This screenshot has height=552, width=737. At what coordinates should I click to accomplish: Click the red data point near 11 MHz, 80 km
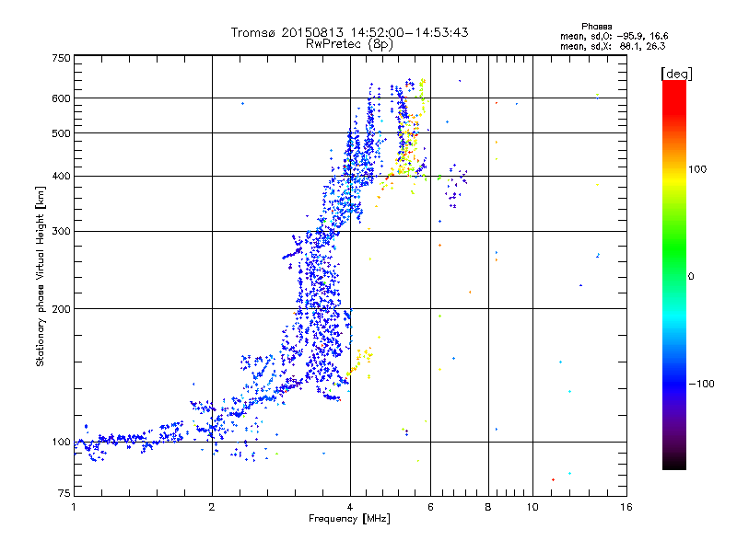554,479
